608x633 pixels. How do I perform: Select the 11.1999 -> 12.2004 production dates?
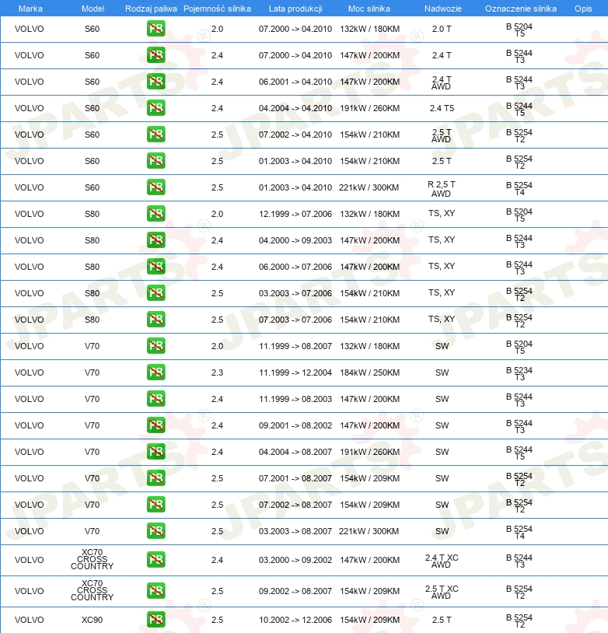coord(295,372)
